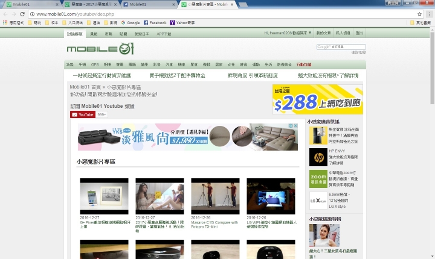The height and width of the screenshot is (259, 435).
Task: Close the sofa banner ad via X icon
Action: click(295, 126)
